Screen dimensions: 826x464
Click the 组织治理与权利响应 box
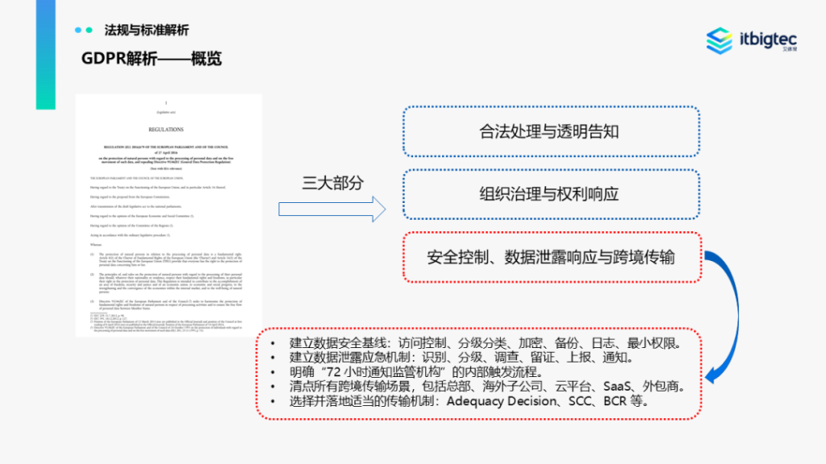point(550,193)
